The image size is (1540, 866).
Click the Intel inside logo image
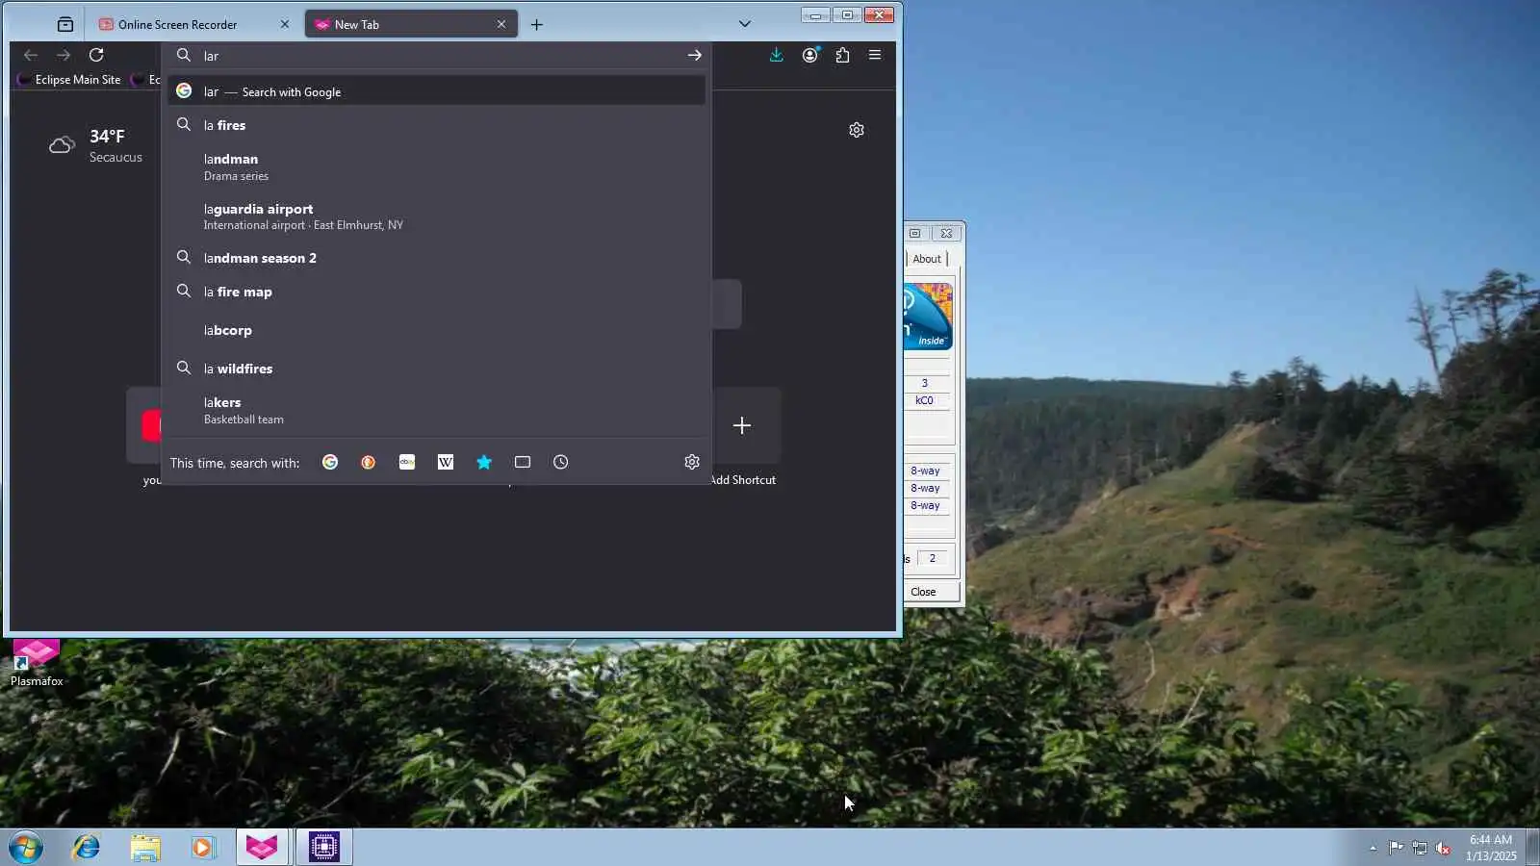click(x=928, y=316)
